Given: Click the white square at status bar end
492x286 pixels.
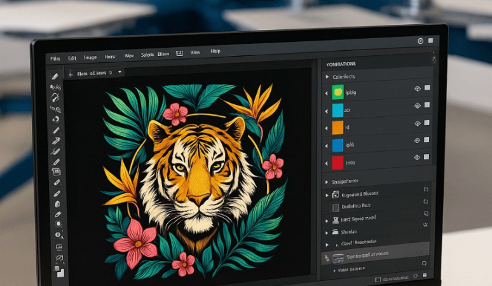Looking at the screenshot, I should [x=425, y=275].
